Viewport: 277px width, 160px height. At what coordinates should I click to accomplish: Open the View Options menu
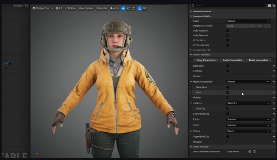(86, 8)
